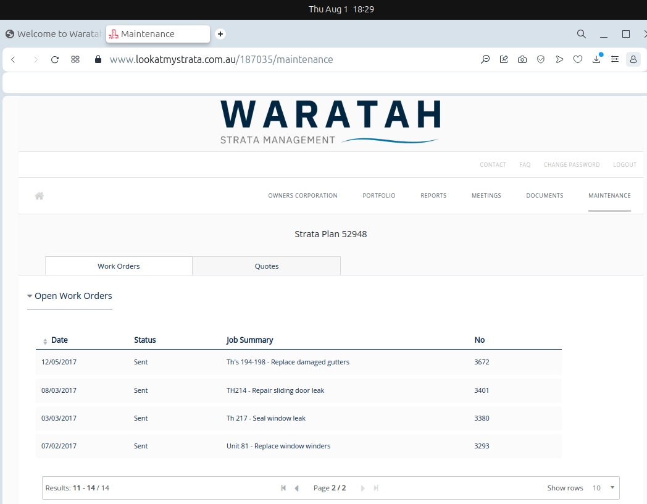This screenshot has width=647, height=504.
Task: Click the Sent status for order 3672
Action: 141,362
